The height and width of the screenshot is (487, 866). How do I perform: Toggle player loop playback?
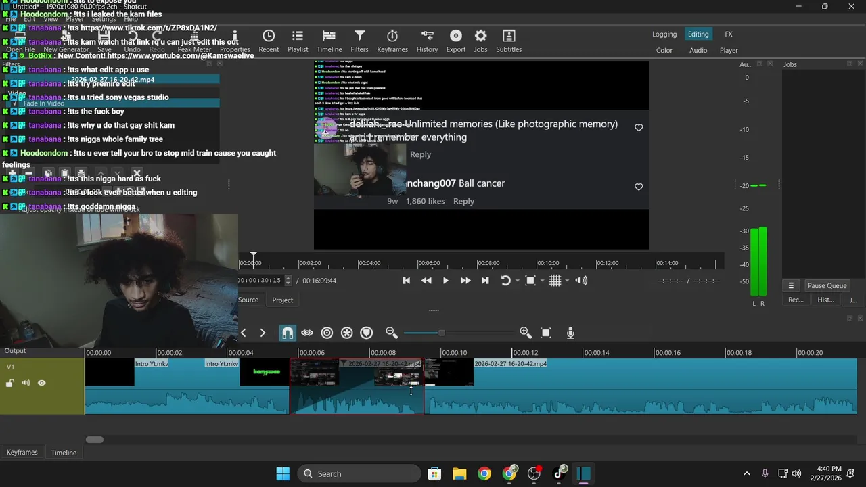[x=505, y=281]
